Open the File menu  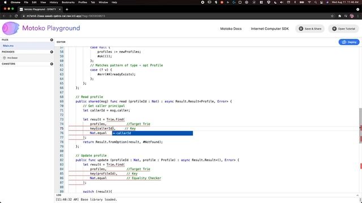[x=26, y=2]
